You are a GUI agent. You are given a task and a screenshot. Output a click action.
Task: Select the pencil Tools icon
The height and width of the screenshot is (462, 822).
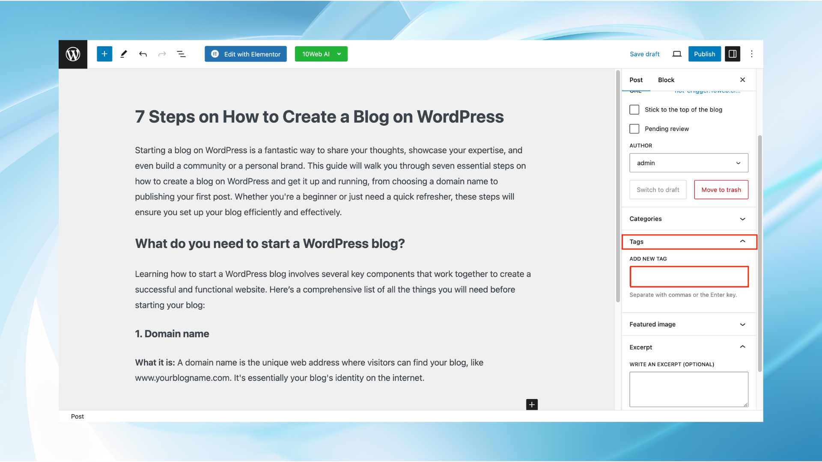point(124,54)
